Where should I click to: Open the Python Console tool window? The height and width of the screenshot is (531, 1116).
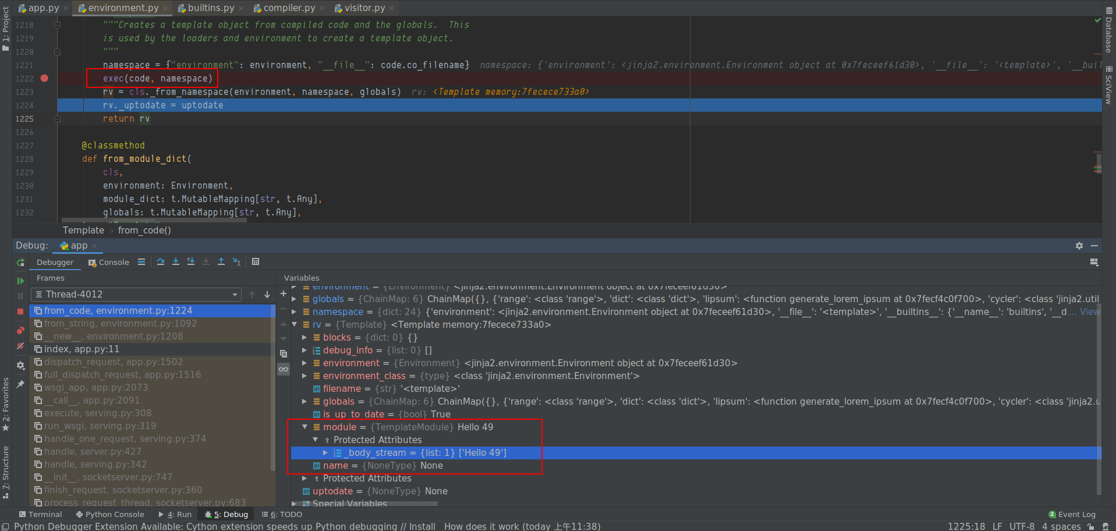click(x=110, y=514)
